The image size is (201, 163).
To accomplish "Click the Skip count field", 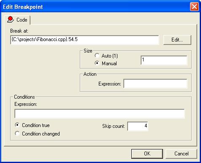I will [138, 126].
